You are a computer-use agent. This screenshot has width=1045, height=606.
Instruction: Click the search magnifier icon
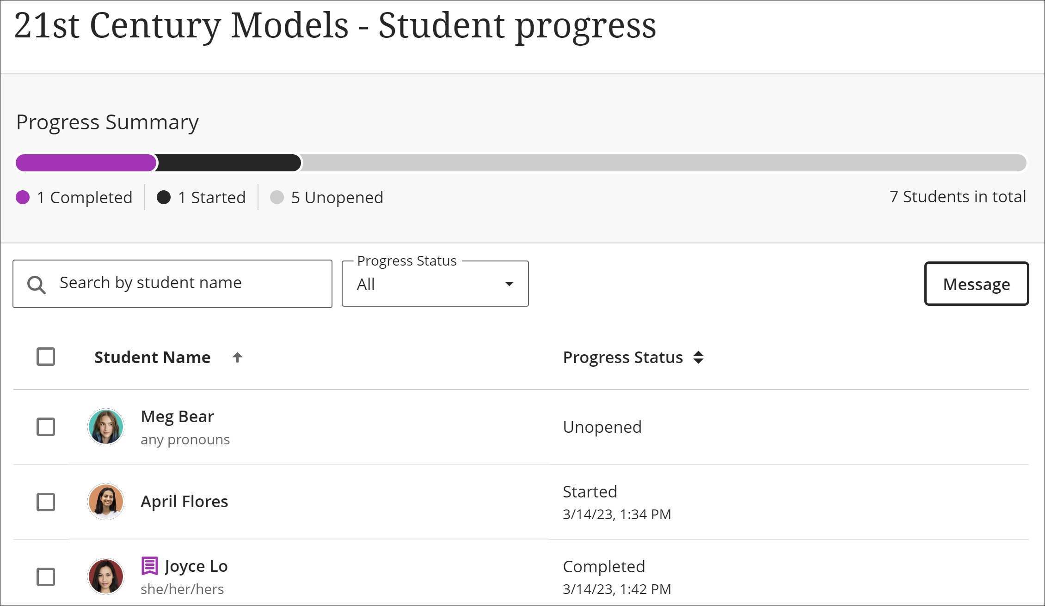[x=36, y=283]
